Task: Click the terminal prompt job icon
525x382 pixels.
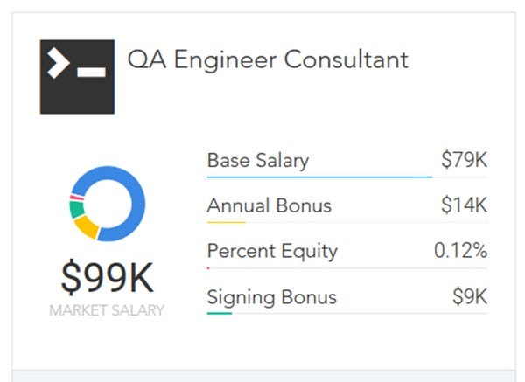Action: point(77,77)
